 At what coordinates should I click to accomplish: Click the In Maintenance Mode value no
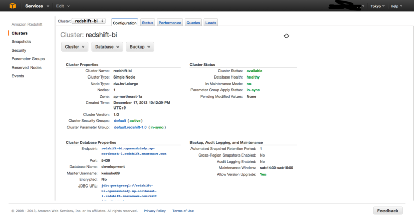249,84
